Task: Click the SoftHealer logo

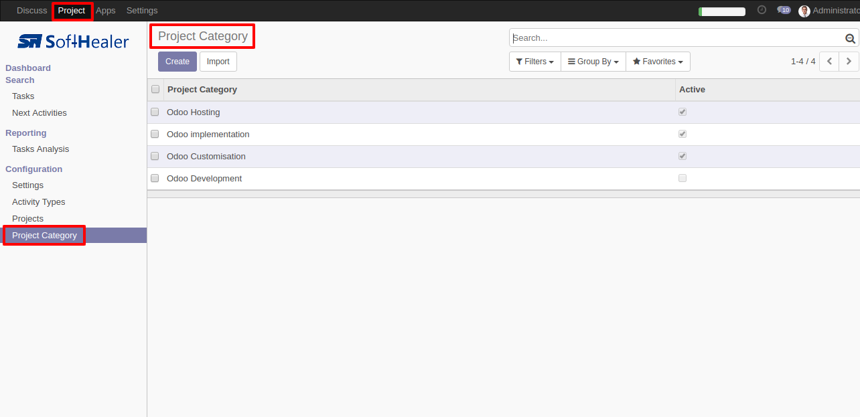Action: coord(73,41)
